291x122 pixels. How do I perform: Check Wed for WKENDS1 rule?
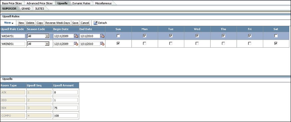pos(197,43)
